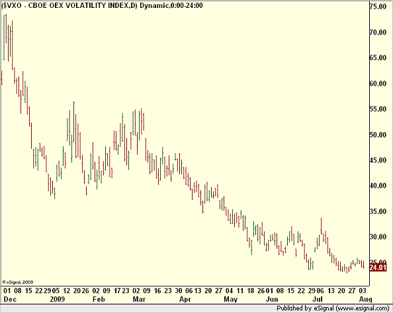Click the 18 date label in May
The image size is (393, 313).
click(x=251, y=291)
